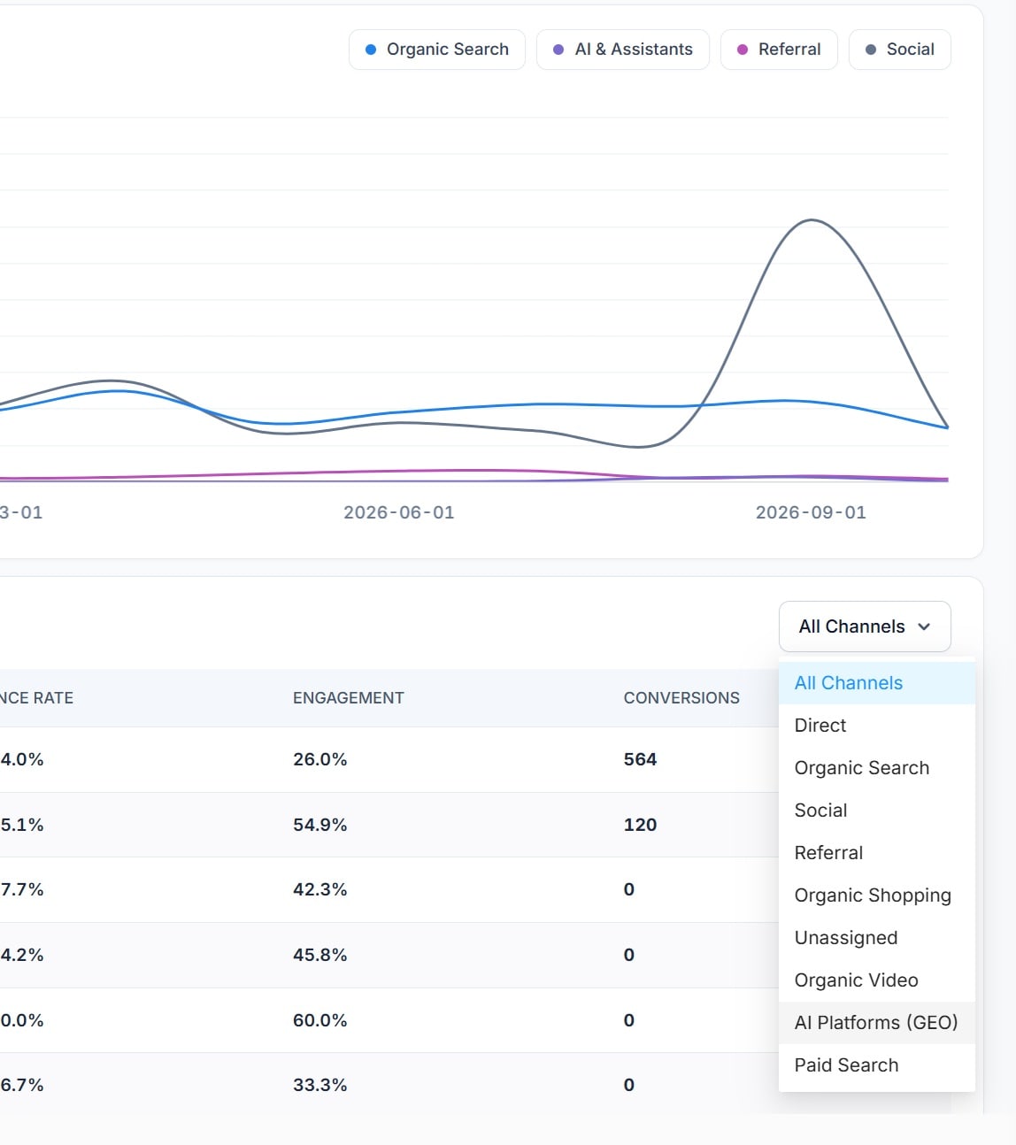Click the 60.0% engagement cell

[x=320, y=1020]
